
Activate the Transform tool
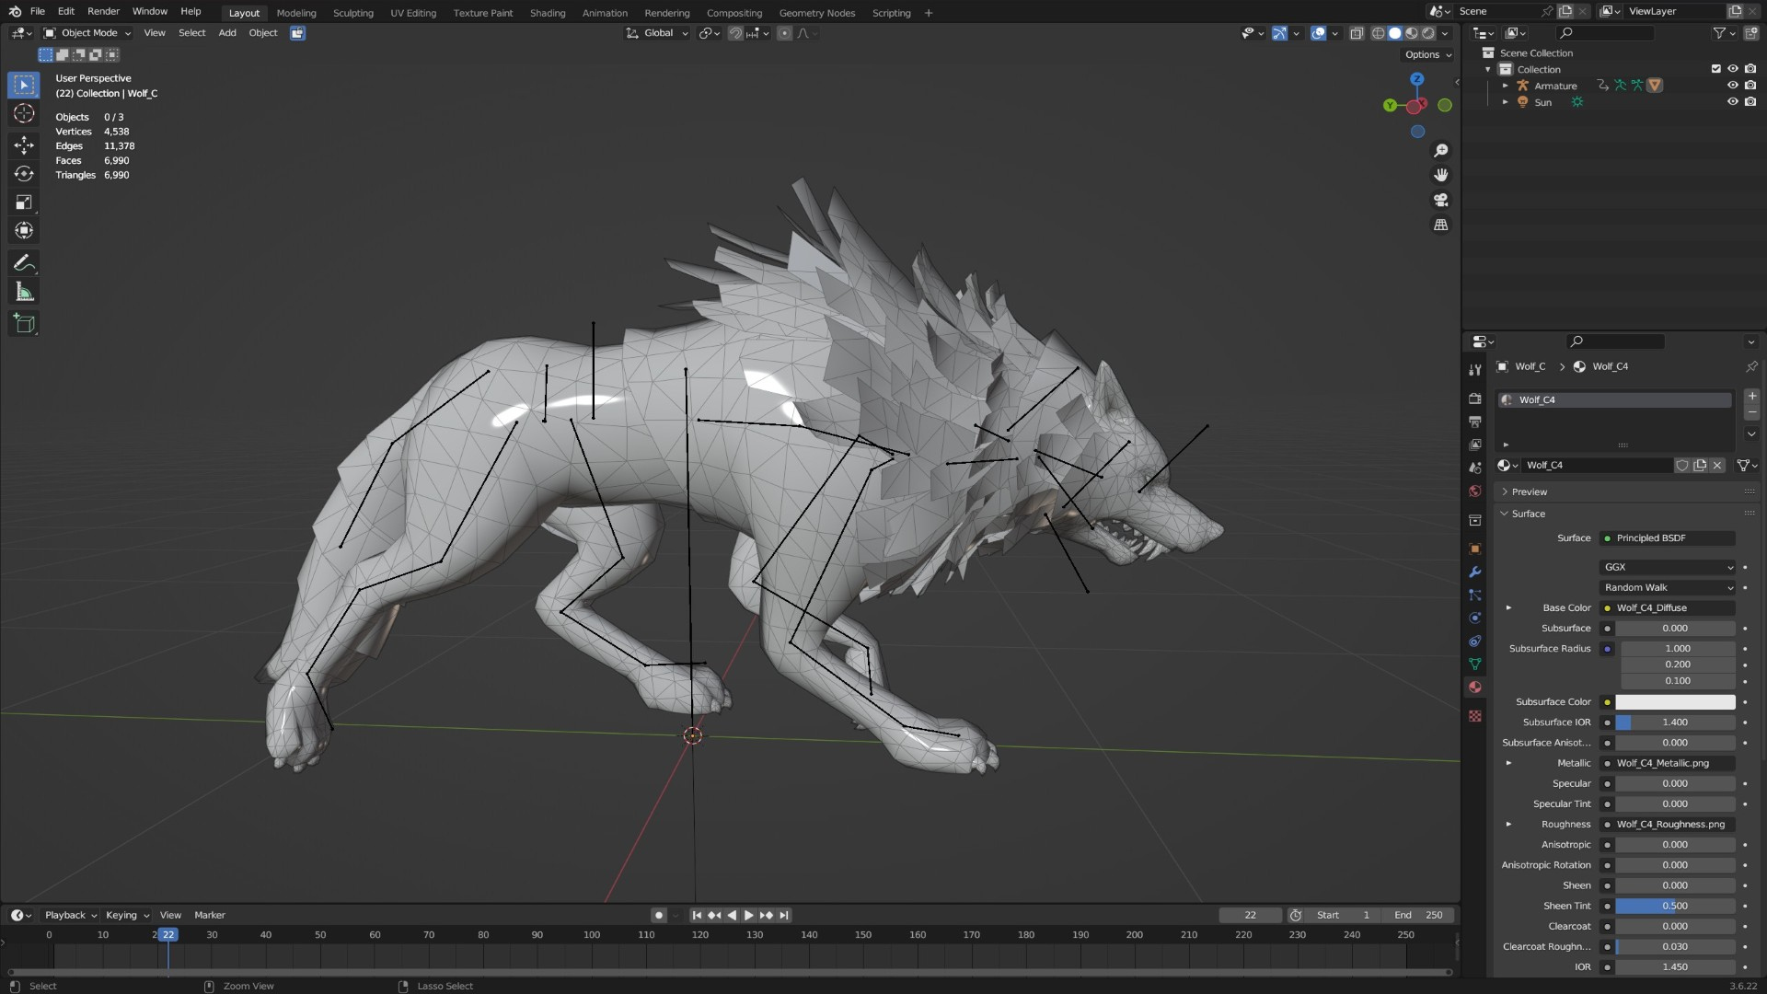24,231
